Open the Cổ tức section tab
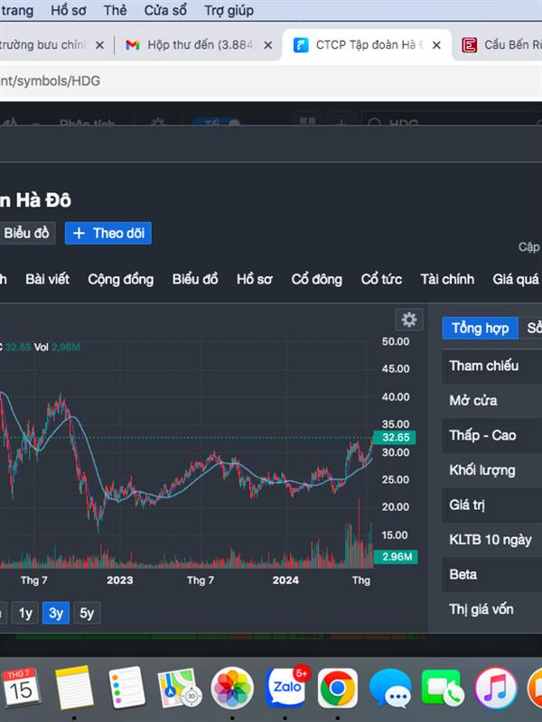The image size is (542, 722). [x=381, y=279]
